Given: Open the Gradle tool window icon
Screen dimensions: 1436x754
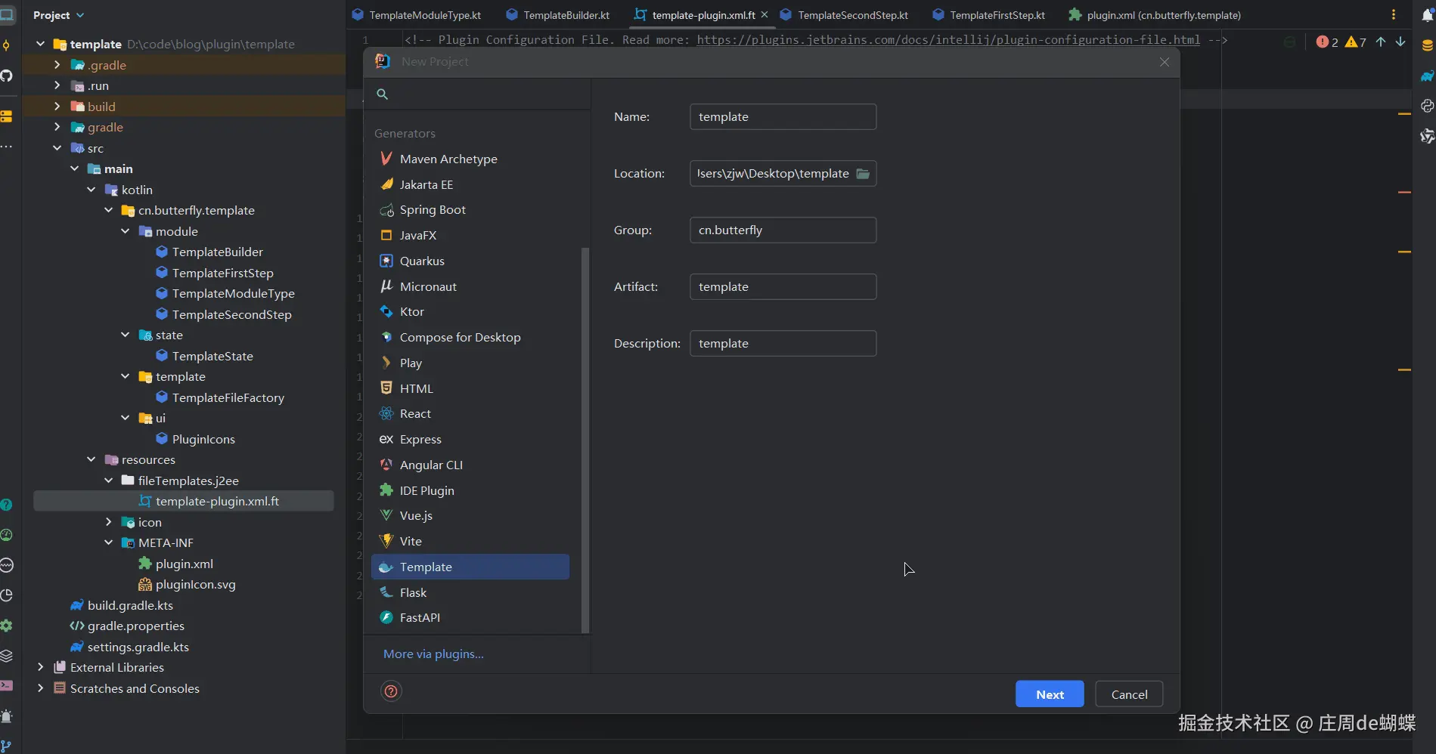Looking at the screenshot, I should pyautogui.click(x=1427, y=76).
